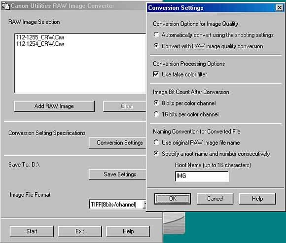Select file 112-1255_CRW.Crw in the list
286x243 pixels.
coord(40,37)
